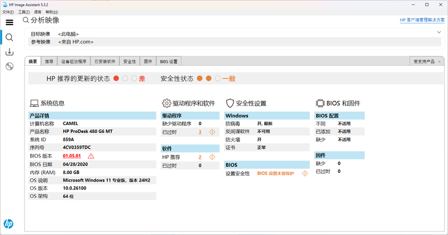Click the HP logo at bottom left
Image resolution: width=448 pixels, height=235 pixels.
coord(8,224)
